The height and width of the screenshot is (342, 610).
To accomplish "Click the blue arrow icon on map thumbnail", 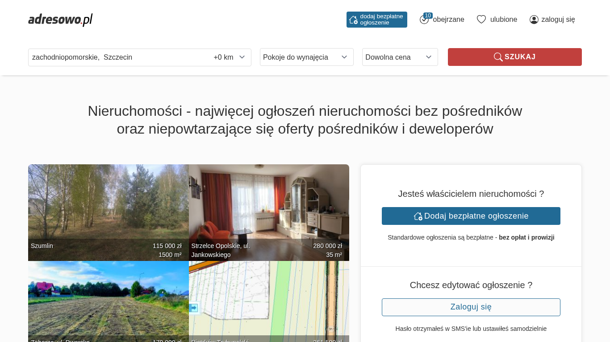I will [x=194, y=308].
